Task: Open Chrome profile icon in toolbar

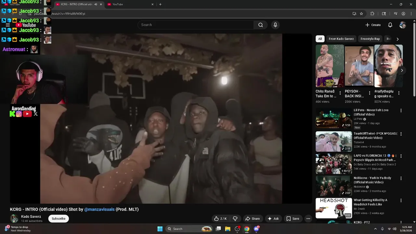Action: click(403, 14)
